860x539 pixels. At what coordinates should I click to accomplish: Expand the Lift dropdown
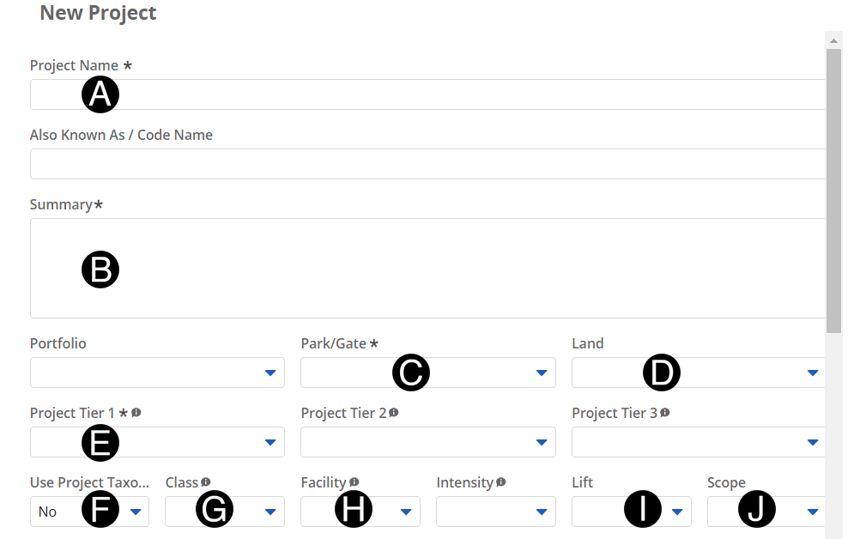pyautogui.click(x=676, y=512)
